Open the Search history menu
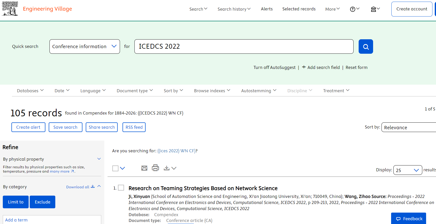The width and height of the screenshot is (436, 224). click(x=234, y=9)
